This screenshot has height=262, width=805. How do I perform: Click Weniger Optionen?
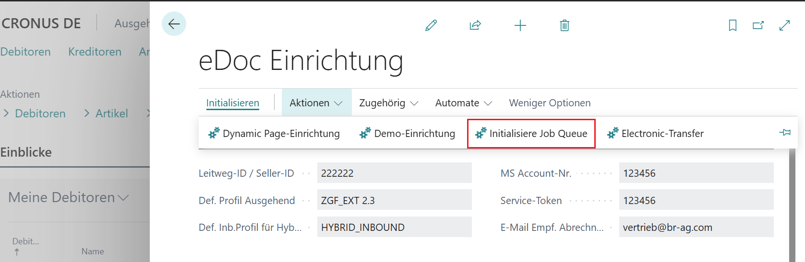550,103
